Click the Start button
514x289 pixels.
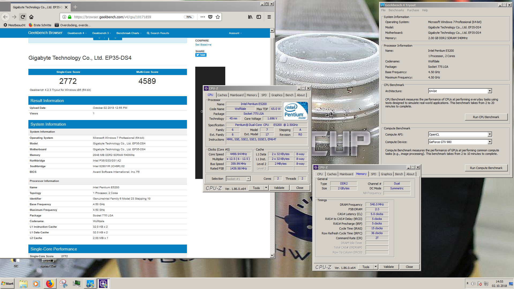click(x=7, y=284)
